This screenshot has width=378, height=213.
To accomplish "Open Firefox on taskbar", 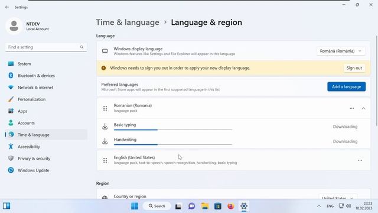I will tap(231, 206).
